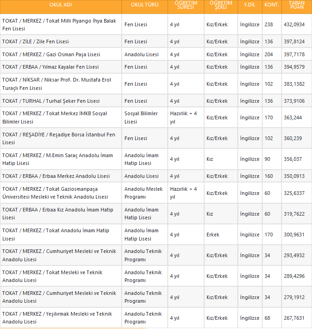Select the ÖĞRETİM SÜRESİ column header
This screenshot has height=329, width=312.
[x=186, y=5]
